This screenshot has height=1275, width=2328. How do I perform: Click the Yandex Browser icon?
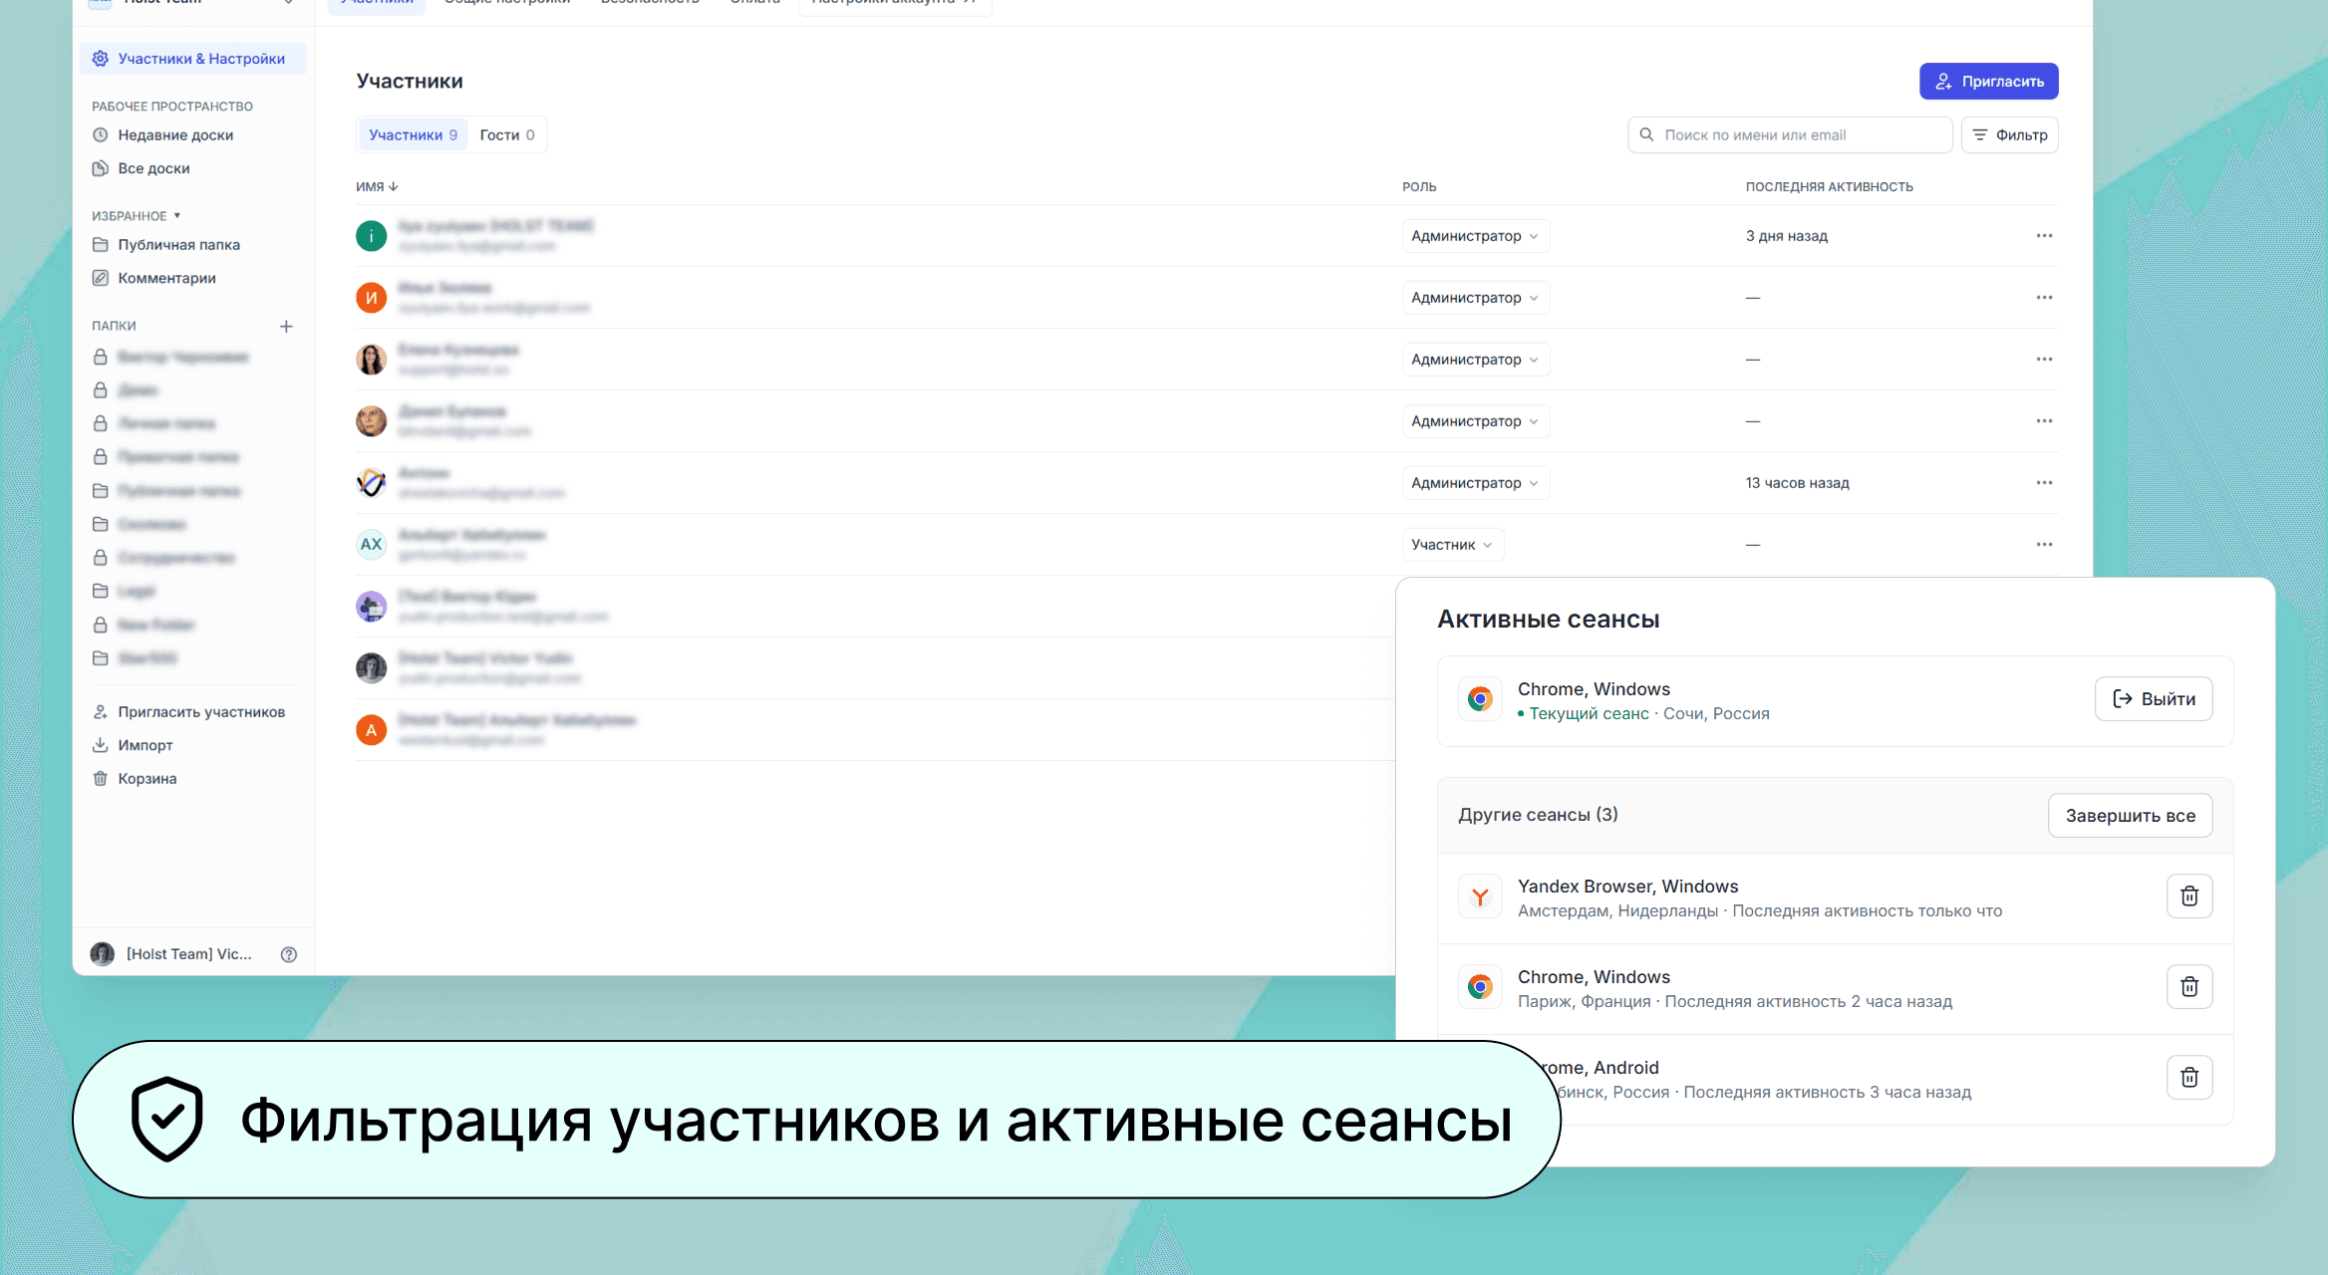pos(1480,897)
